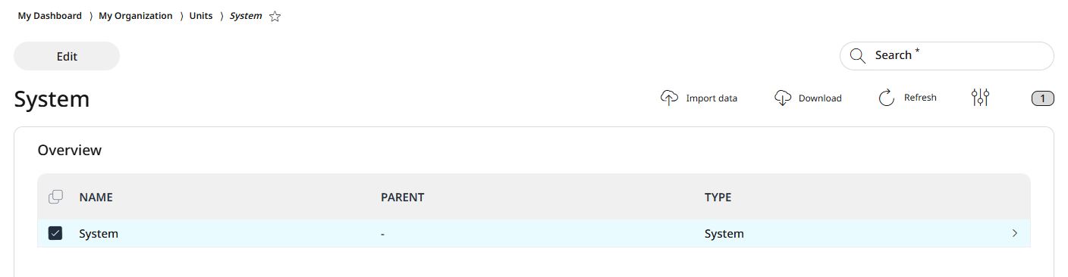Click the Import data cloud upload icon
1068x277 pixels.
tap(669, 98)
